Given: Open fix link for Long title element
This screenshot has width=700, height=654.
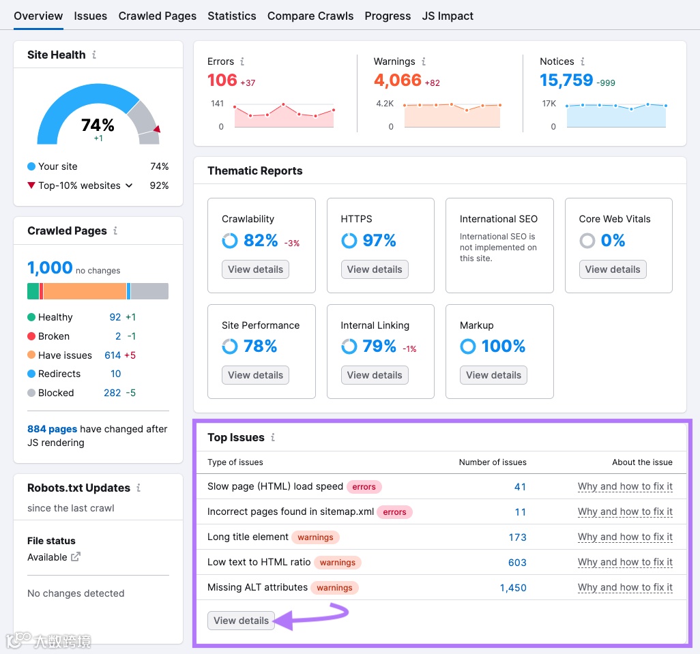Looking at the screenshot, I should (625, 537).
